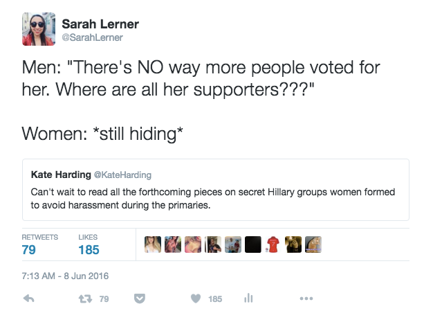This screenshot has width=433, height=320.
Task: Open Sarah Lerner's profile picture
Action: tap(39, 28)
